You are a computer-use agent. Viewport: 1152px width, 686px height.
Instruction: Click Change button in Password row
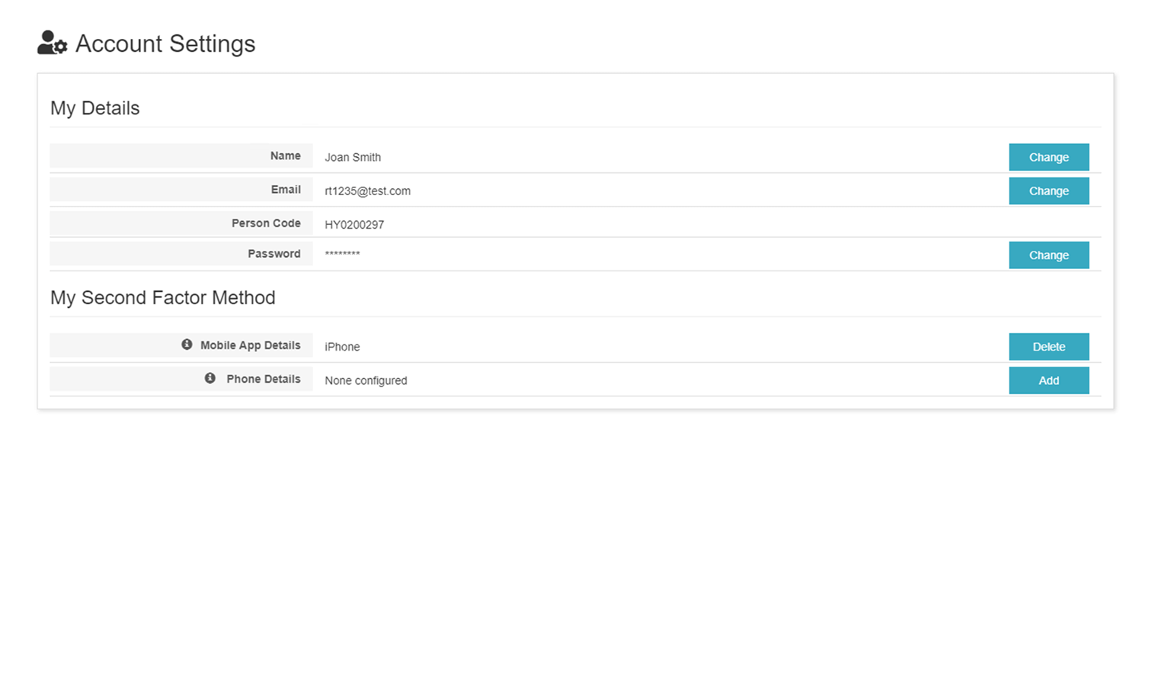pyautogui.click(x=1048, y=255)
